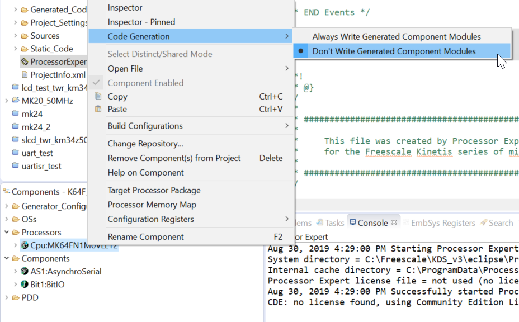Screen dimensions: 519x322
Task: Select the slcd_twr_km34z50 project item
Action: tap(50, 140)
